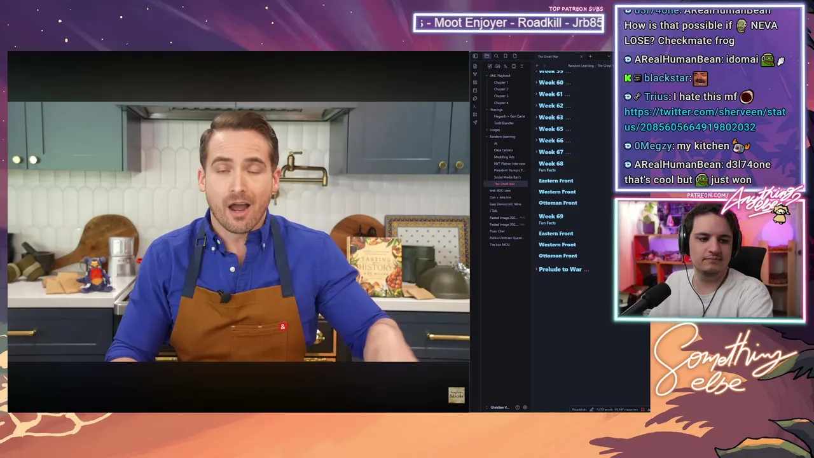Close The Great War tab

(581, 57)
